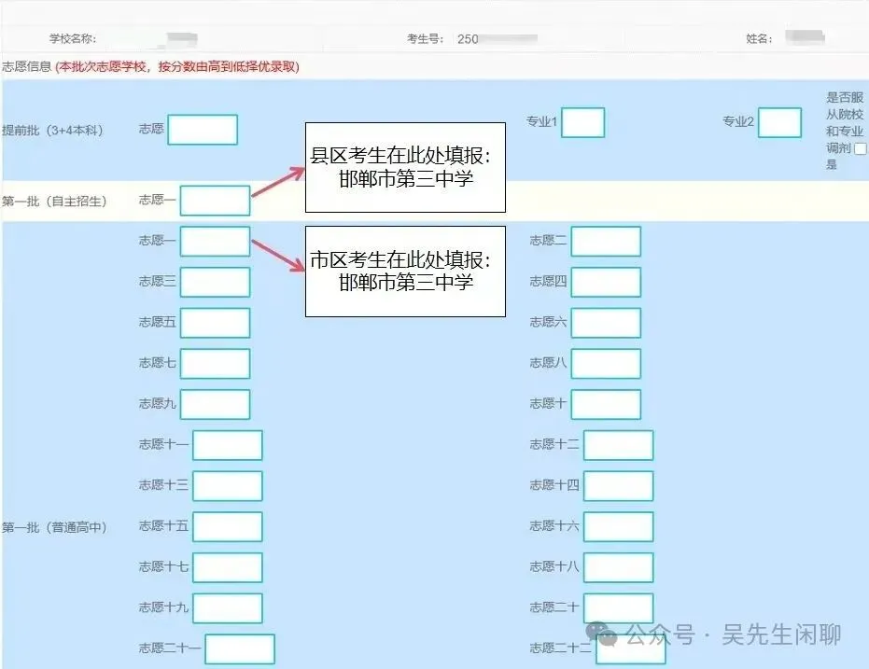Select the 志愿十六 input field
Image resolution: width=869 pixels, height=669 pixels.
click(x=621, y=526)
